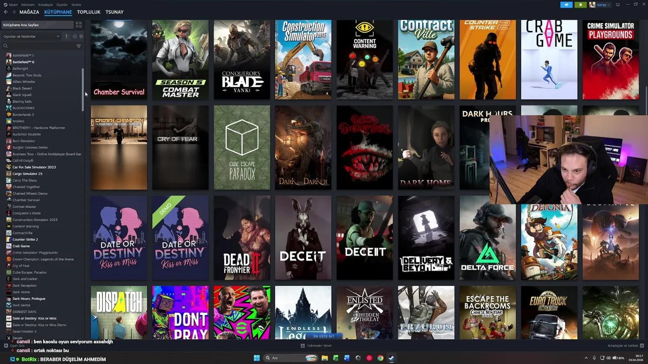The image size is (648, 364).
Task: Open the Counter Strike 2 game cover
Action: 488,60
